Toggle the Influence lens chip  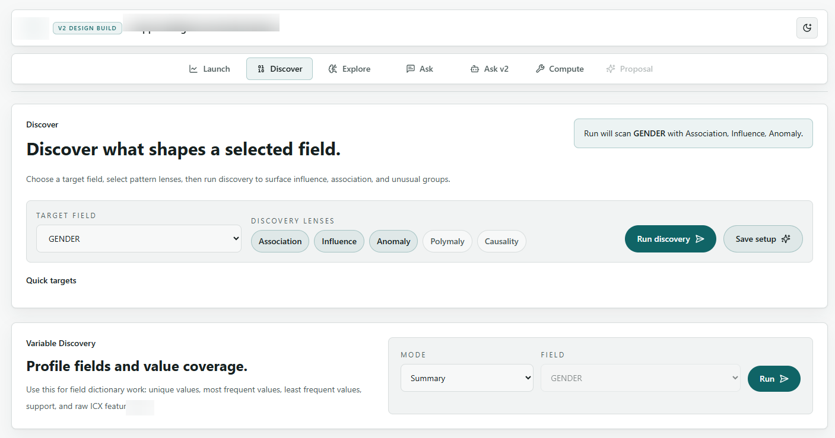(339, 241)
